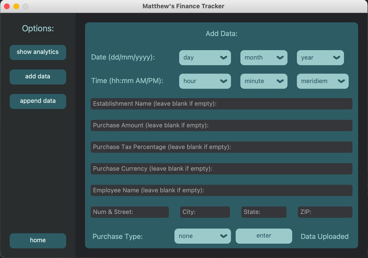This screenshot has height=258, width=368.
Task: Focus the Establishment Name field
Action: [x=221, y=104]
